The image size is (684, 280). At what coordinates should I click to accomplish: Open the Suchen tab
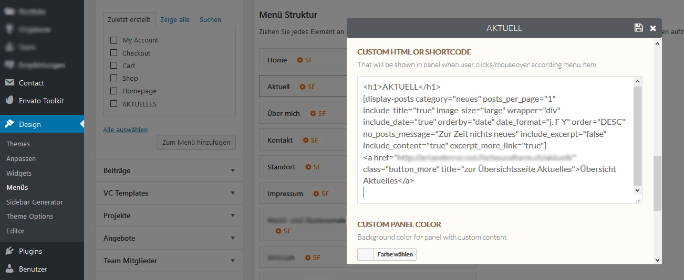click(210, 20)
